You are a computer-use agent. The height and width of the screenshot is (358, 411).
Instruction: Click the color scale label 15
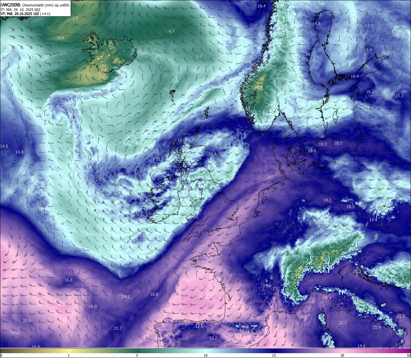[x=274, y=355]
